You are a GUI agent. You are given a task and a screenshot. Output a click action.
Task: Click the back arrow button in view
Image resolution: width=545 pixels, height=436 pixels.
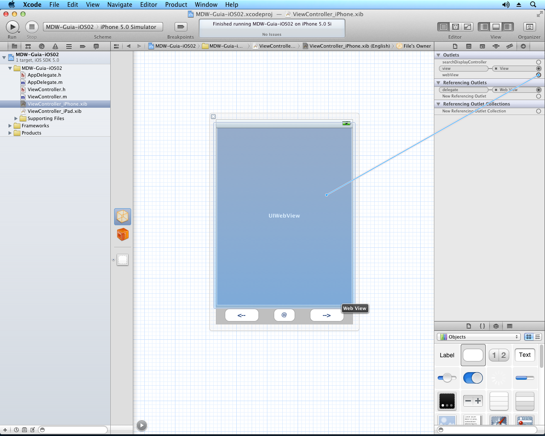click(241, 315)
